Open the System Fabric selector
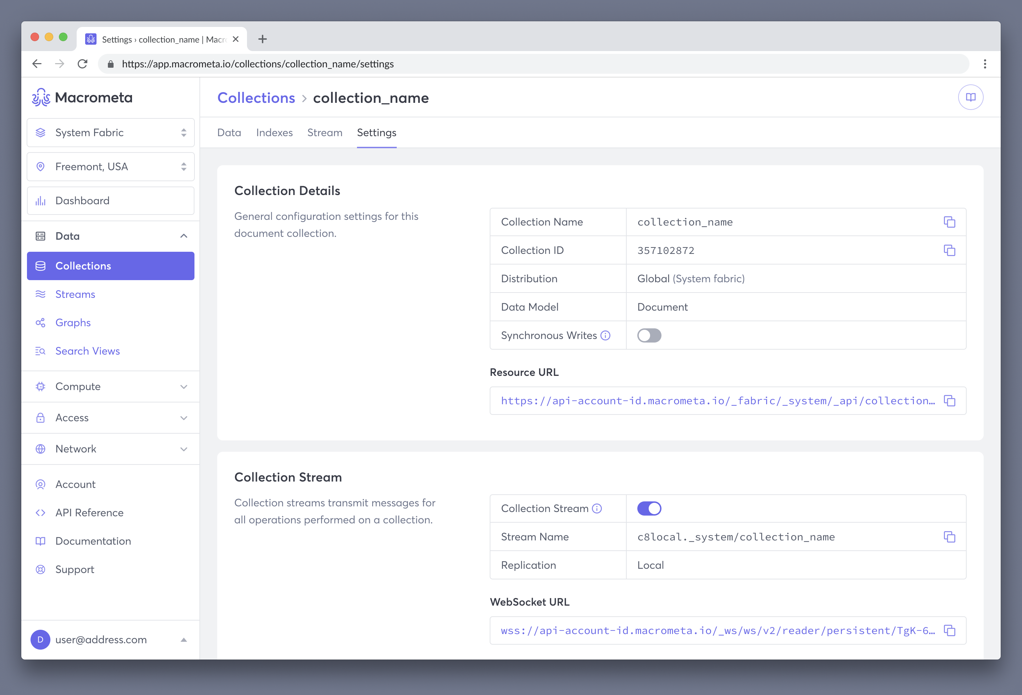The height and width of the screenshot is (695, 1022). pos(110,133)
